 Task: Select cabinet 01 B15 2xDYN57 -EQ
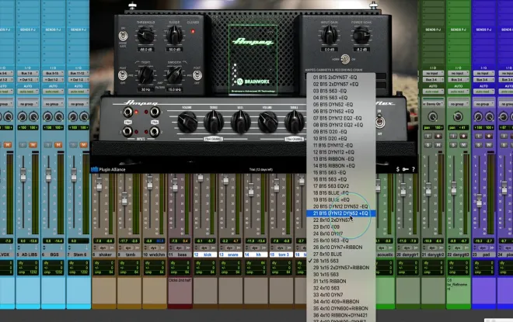point(341,78)
